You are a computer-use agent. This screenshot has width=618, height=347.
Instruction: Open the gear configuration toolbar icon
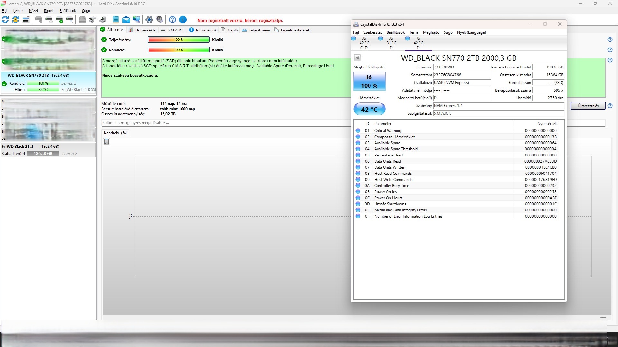pyautogui.click(x=149, y=20)
